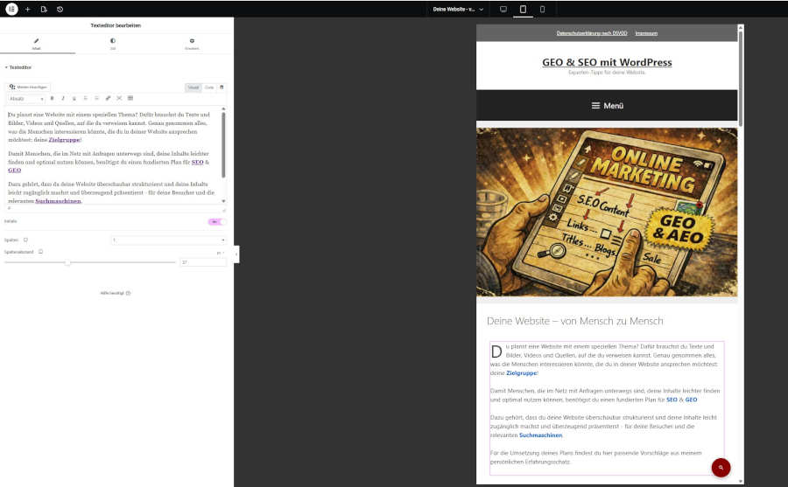Click the preview page scrollbar thumb
The image size is (788, 487).
click(x=740, y=78)
